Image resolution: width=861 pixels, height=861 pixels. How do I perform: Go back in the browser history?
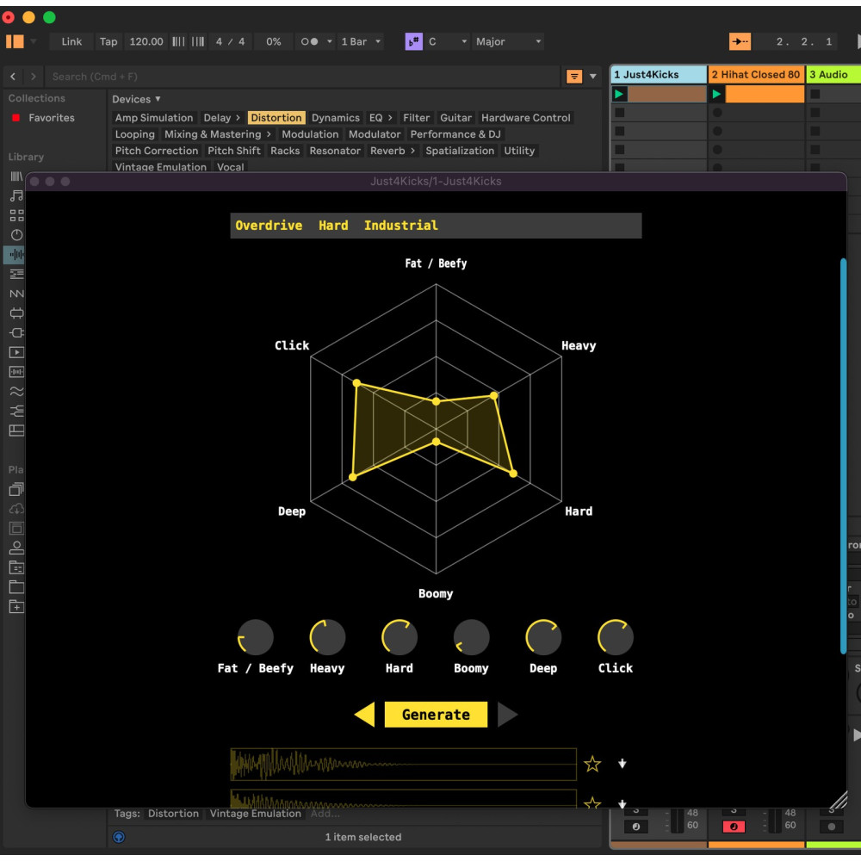(13, 77)
